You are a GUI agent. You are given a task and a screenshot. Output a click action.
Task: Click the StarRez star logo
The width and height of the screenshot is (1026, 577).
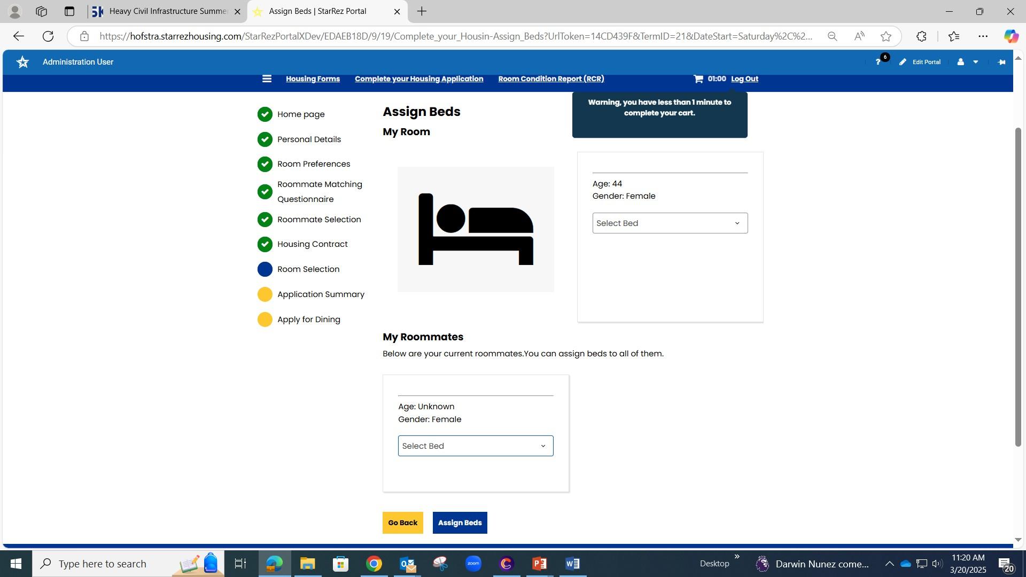point(22,62)
